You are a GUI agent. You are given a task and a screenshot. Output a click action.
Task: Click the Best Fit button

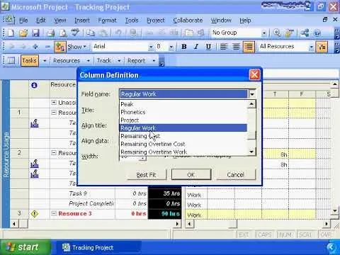tap(147, 175)
